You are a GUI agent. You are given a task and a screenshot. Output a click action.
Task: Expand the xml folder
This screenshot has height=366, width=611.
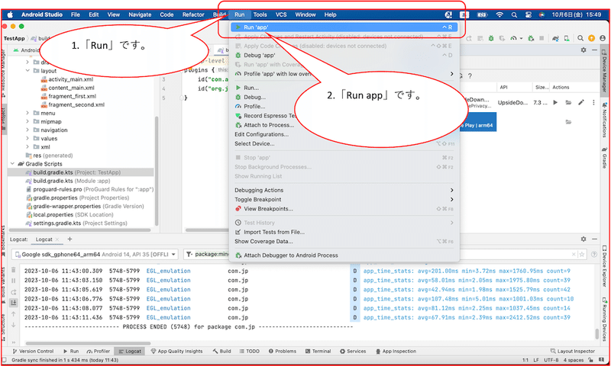[27, 147]
